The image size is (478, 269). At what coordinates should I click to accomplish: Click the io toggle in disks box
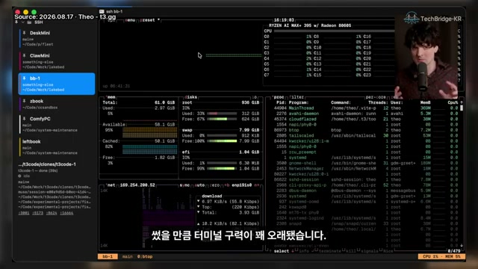click(x=255, y=97)
